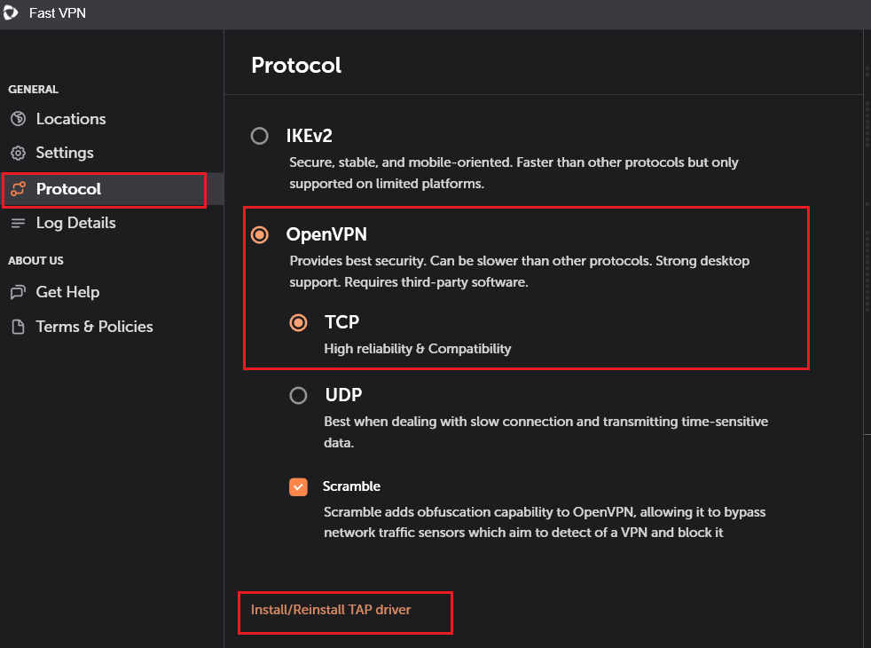Go to Settings in the sidebar
The height and width of the screenshot is (648, 871).
point(65,153)
